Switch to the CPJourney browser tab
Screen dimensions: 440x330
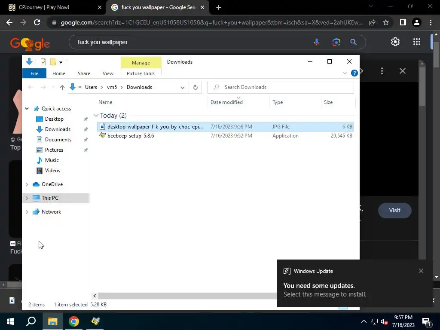53,7
